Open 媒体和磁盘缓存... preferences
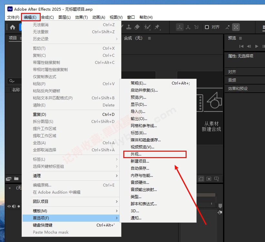 tap(158, 140)
